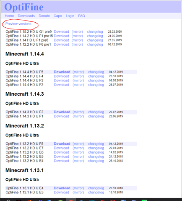Open mirror for 1.13.2 HD U F5
The image size is (182, 201).
78,144
